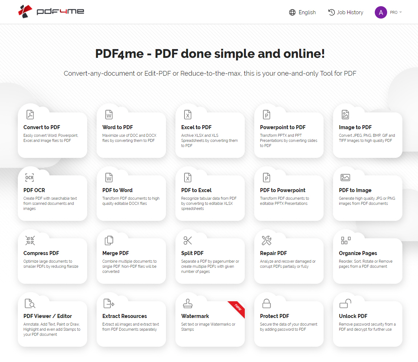Screen dimensions: 418x362
Task: Click the purple avatar circle
Action: click(381, 12)
